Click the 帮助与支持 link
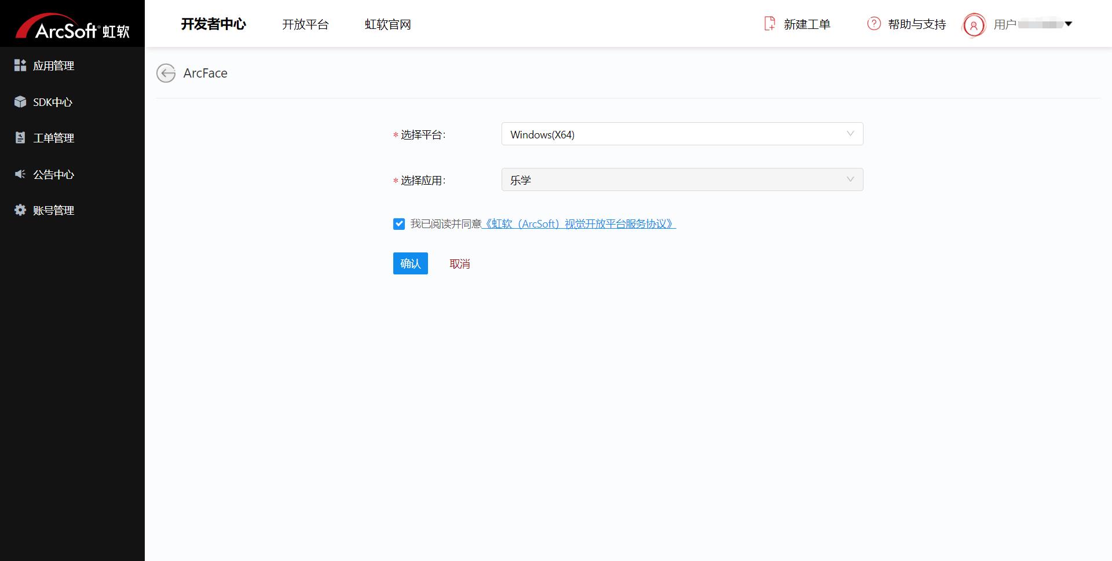The height and width of the screenshot is (561, 1112). [917, 24]
